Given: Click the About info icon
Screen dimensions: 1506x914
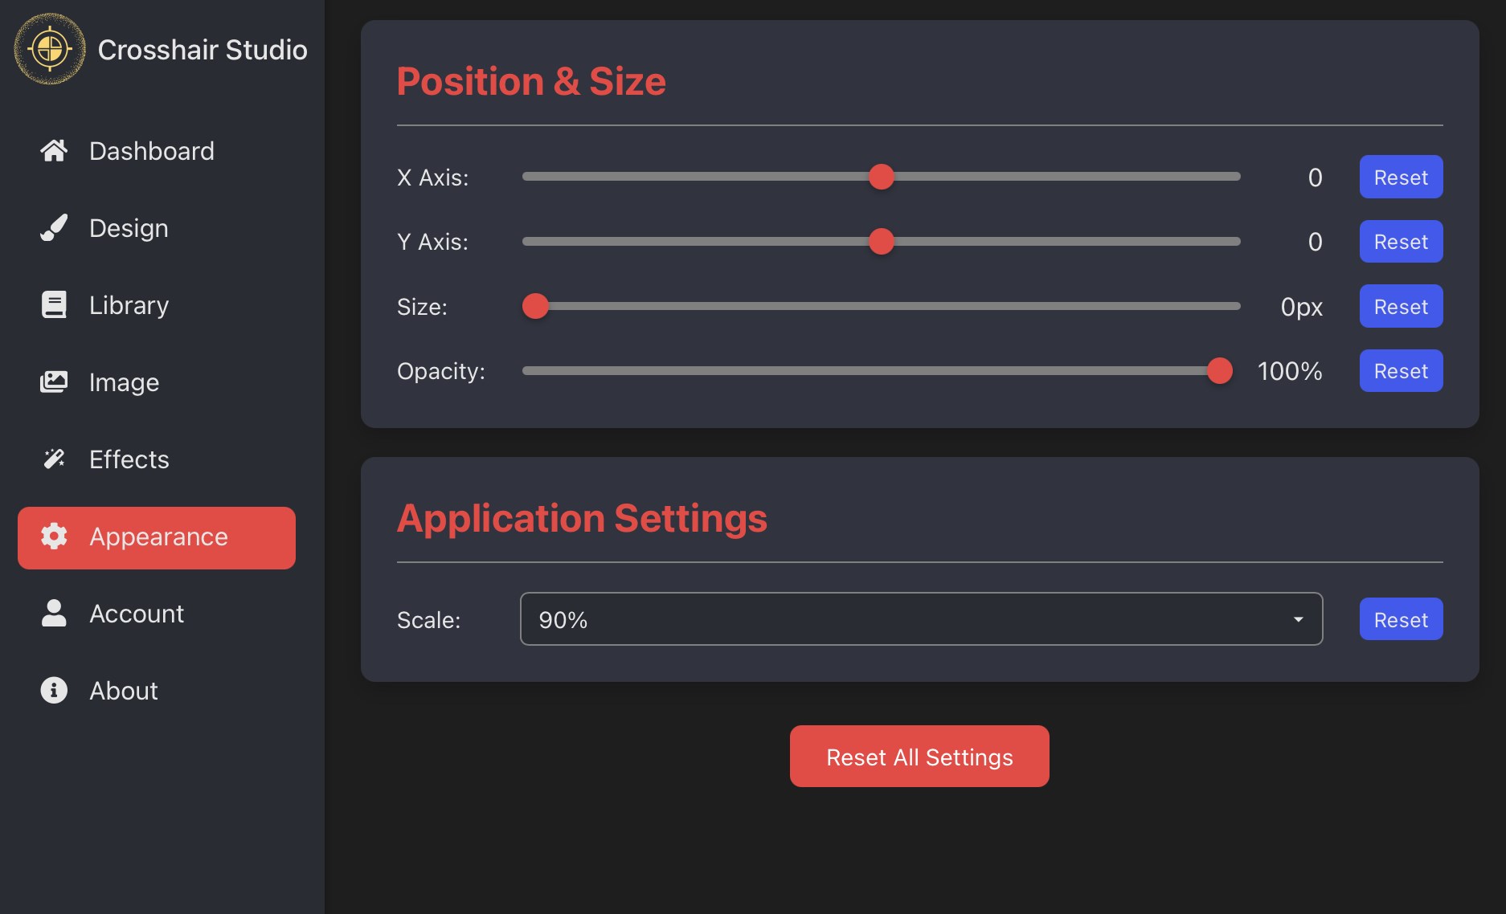Looking at the screenshot, I should 54,690.
